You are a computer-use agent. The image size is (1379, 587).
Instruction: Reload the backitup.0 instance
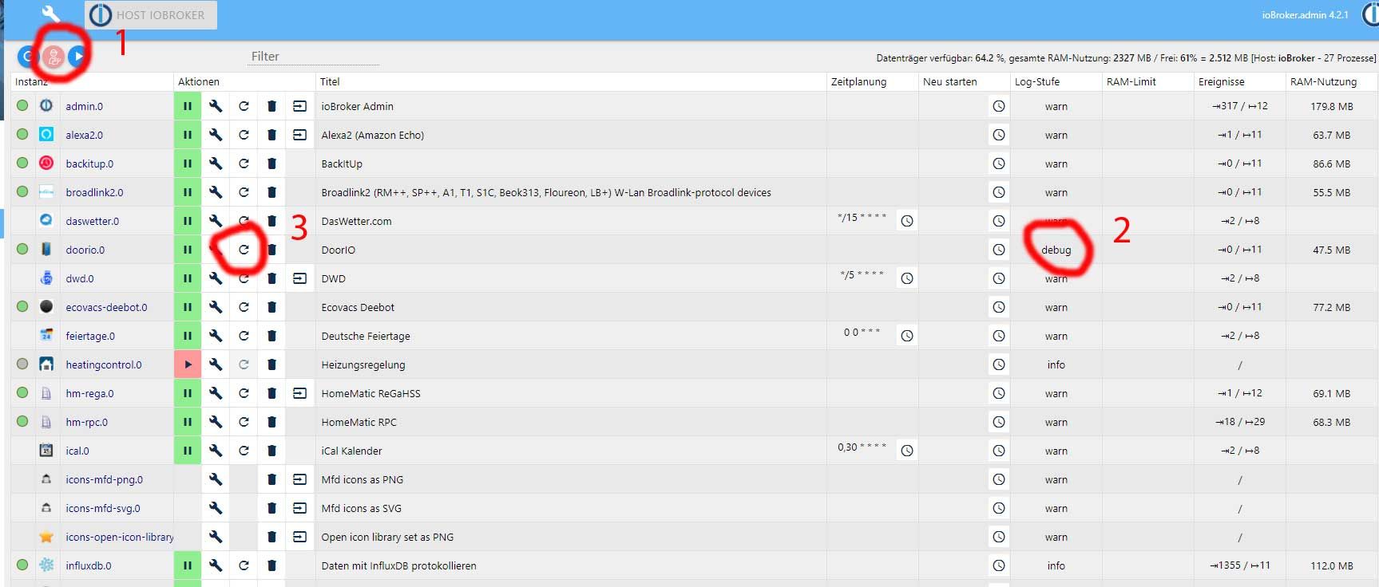(x=244, y=163)
